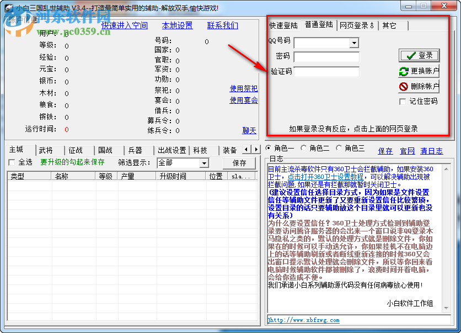Sort by the 等级 column header
Image resolution: width=461 pixels, height=333 pixels.
coord(106,176)
